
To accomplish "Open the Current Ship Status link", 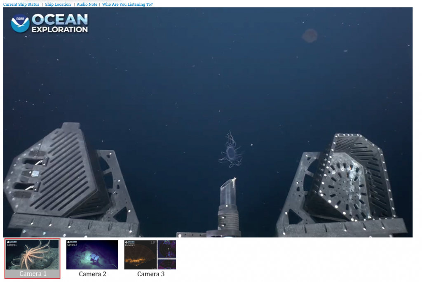I will pyautogui.click(x=21, y=4).
